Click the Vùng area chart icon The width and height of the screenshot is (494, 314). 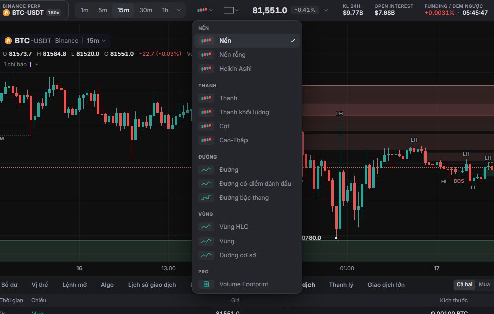tap(206, 241)
